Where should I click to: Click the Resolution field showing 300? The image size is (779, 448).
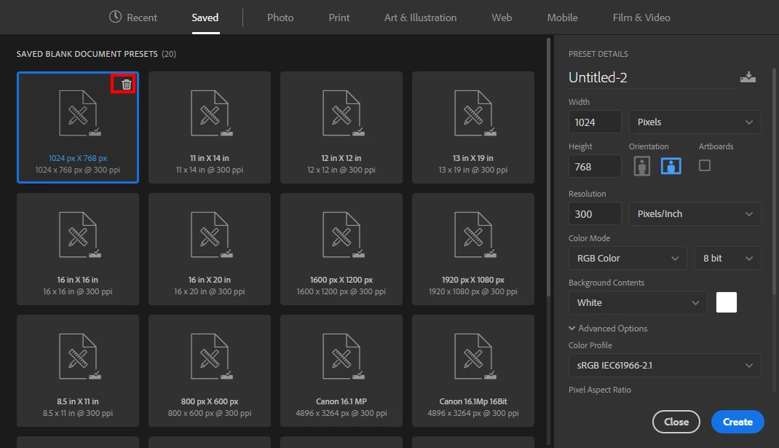(x=595, y=214)
